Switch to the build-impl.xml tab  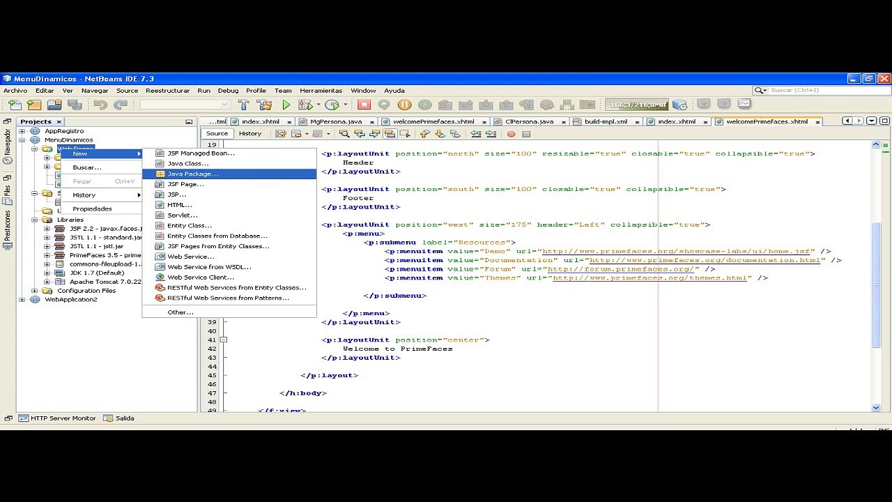click(x=606, y=121)
